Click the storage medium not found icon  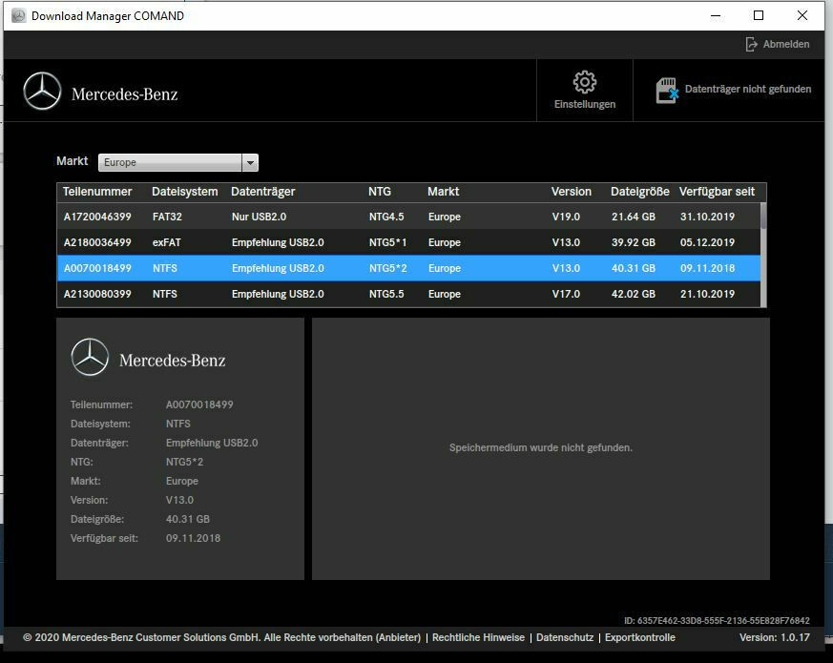pos(667,91)
